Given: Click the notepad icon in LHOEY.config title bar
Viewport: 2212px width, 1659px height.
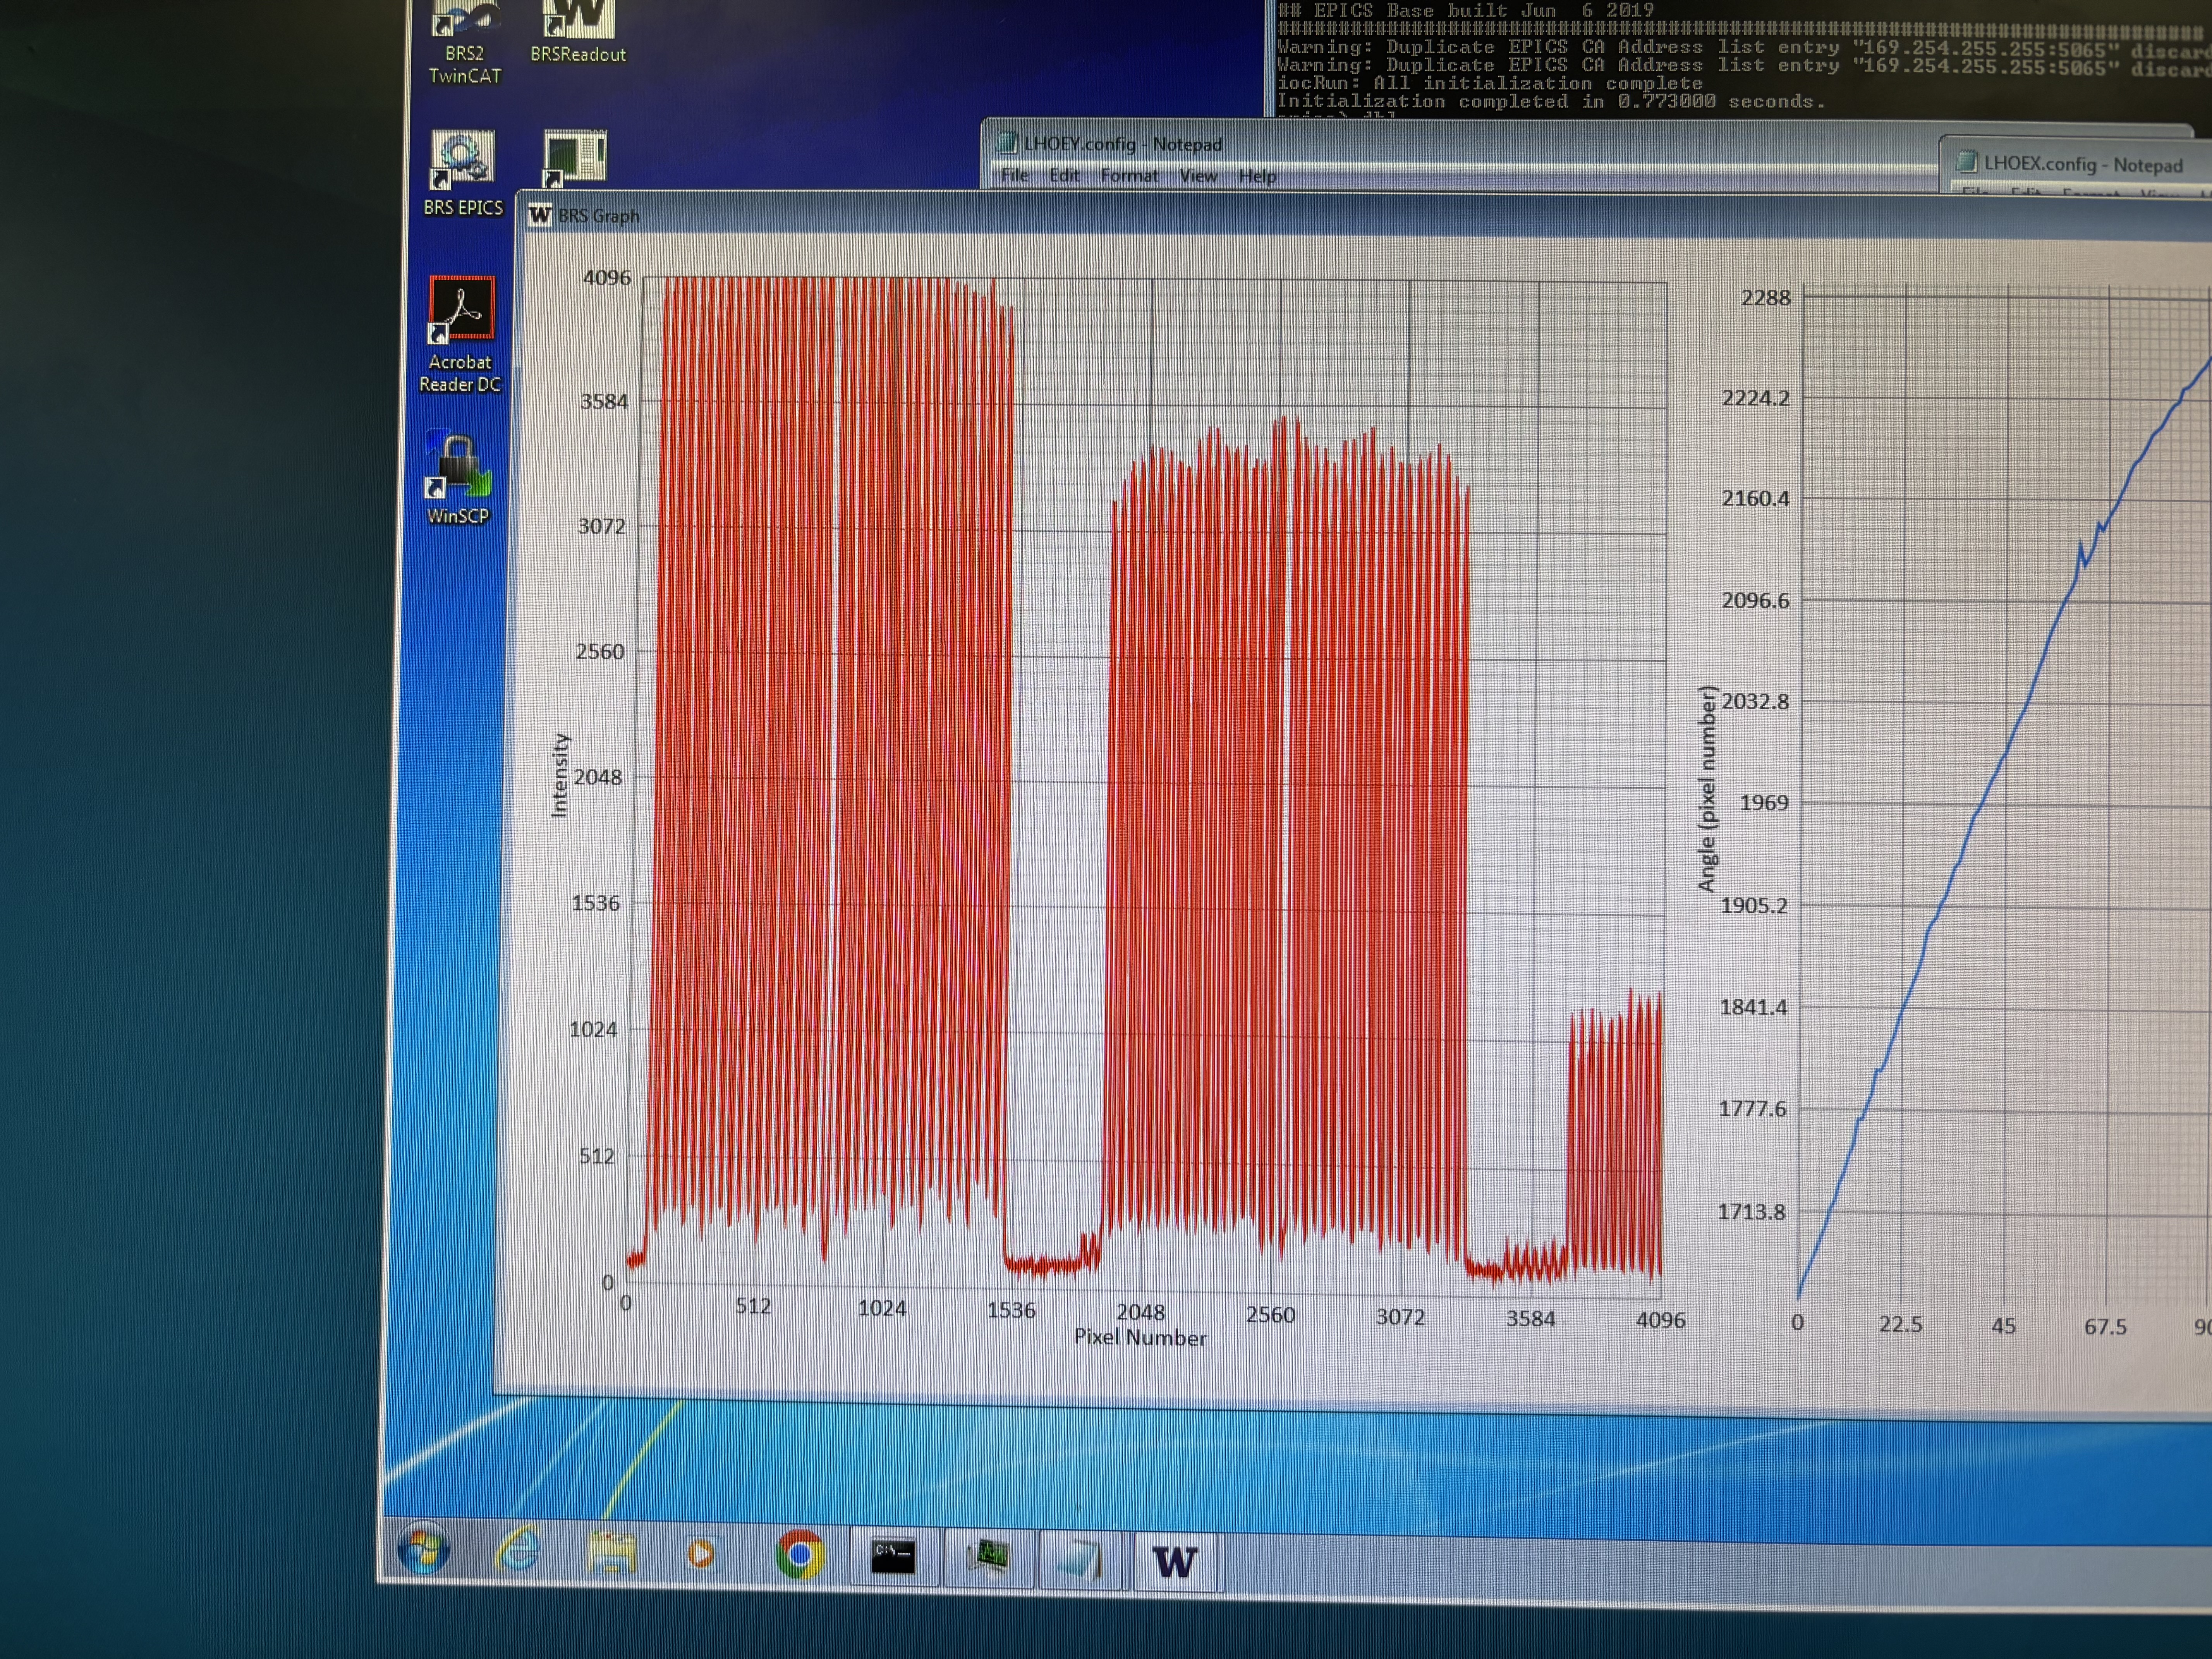Looking at the screenshot, I should [x=1007, y=143].
